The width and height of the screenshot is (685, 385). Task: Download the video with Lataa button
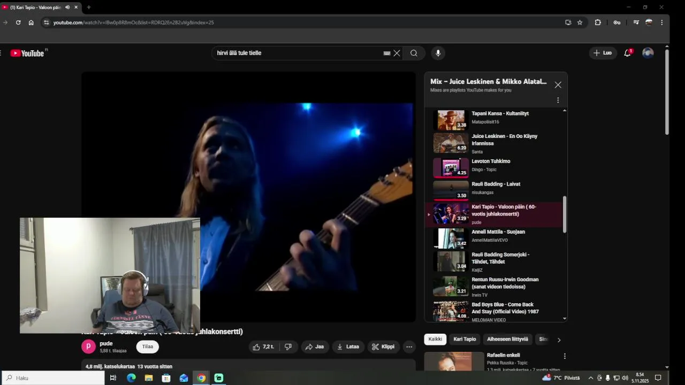pyautogui.click(x=348, y=346)
